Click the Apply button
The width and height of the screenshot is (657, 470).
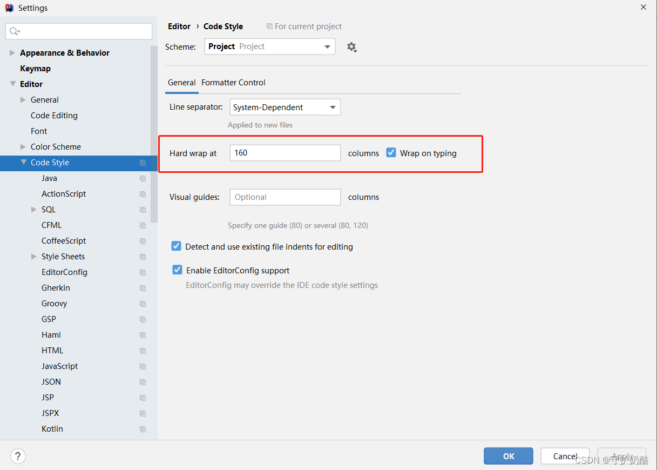[x=622, y=456]
